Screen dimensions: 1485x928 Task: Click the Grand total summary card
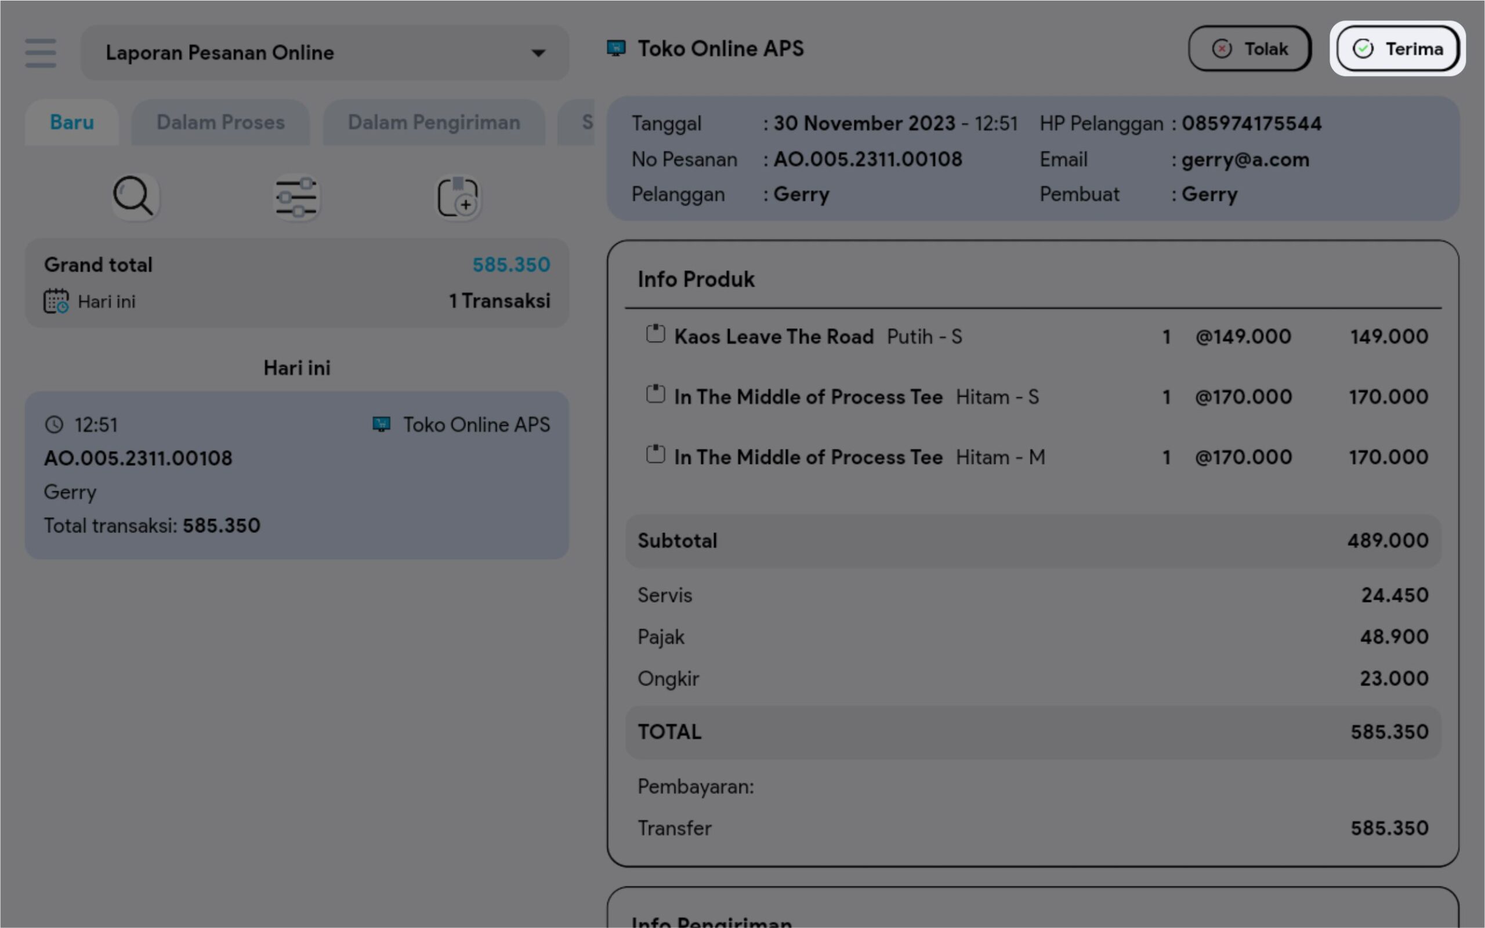pos(296,283)
